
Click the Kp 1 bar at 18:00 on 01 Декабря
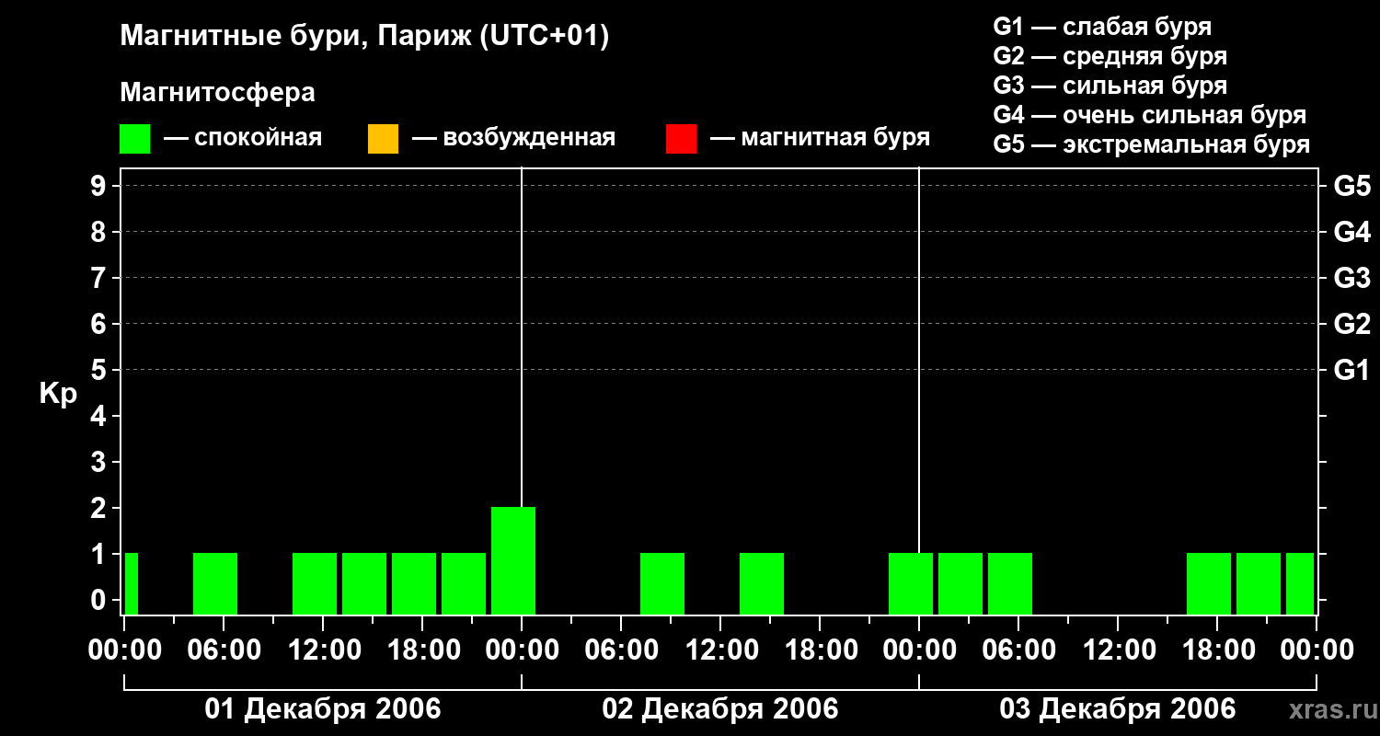(414, 583)
